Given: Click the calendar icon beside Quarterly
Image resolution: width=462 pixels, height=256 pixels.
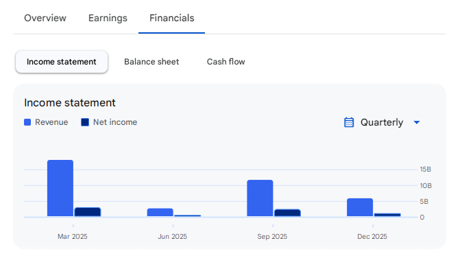Looking at the screenshot, I should click(349, 122).
